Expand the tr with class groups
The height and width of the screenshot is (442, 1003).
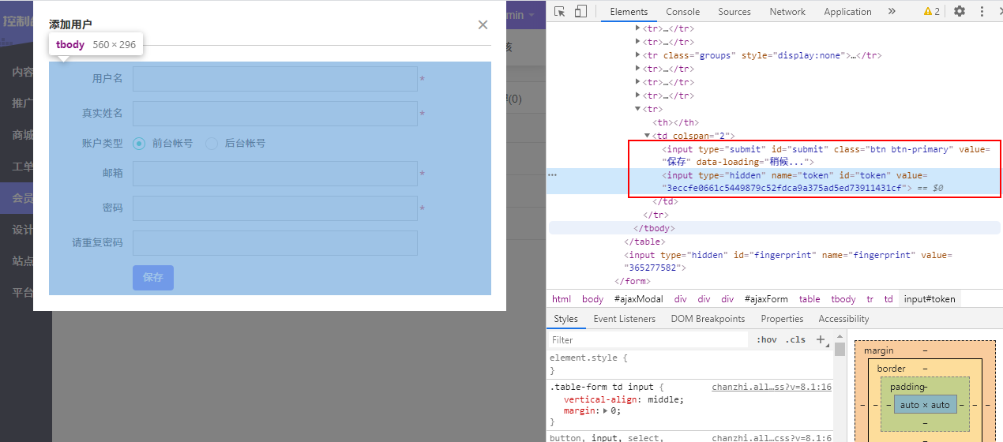coord(638,55)
